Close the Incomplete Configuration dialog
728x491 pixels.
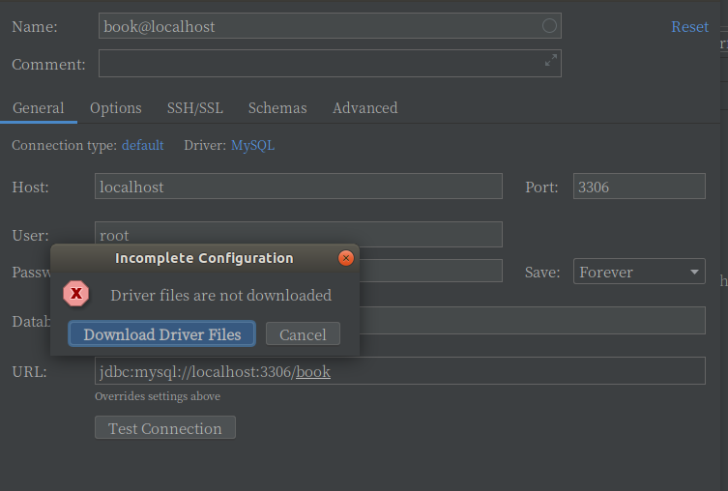345,258
